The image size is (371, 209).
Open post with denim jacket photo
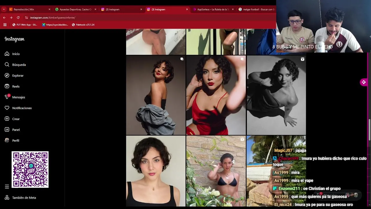[x=156, y=95]
